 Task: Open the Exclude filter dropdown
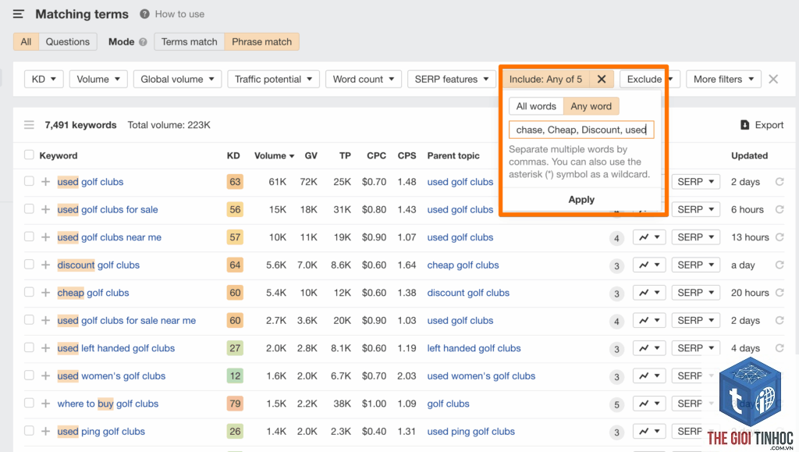[650, 79]
